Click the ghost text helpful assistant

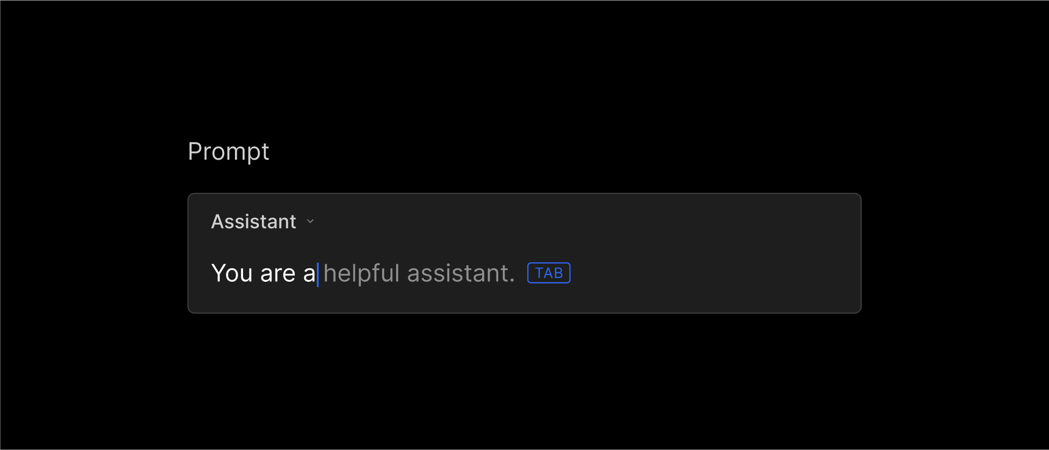coord(418,273)
